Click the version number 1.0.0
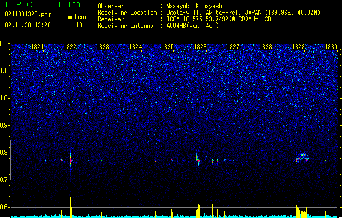 74,5
